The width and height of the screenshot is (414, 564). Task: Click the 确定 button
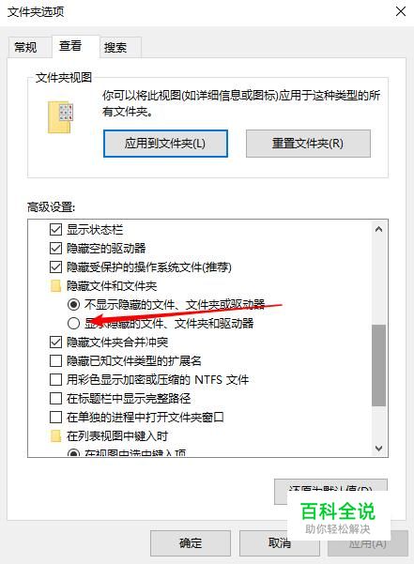[191, 542]
